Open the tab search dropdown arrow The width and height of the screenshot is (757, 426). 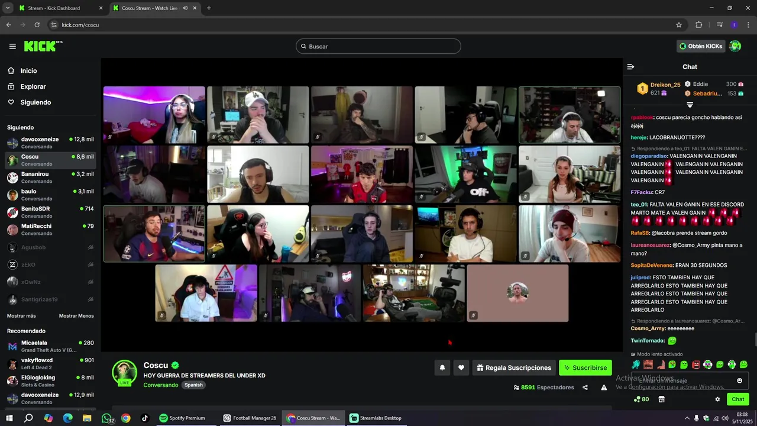point(8,8)
